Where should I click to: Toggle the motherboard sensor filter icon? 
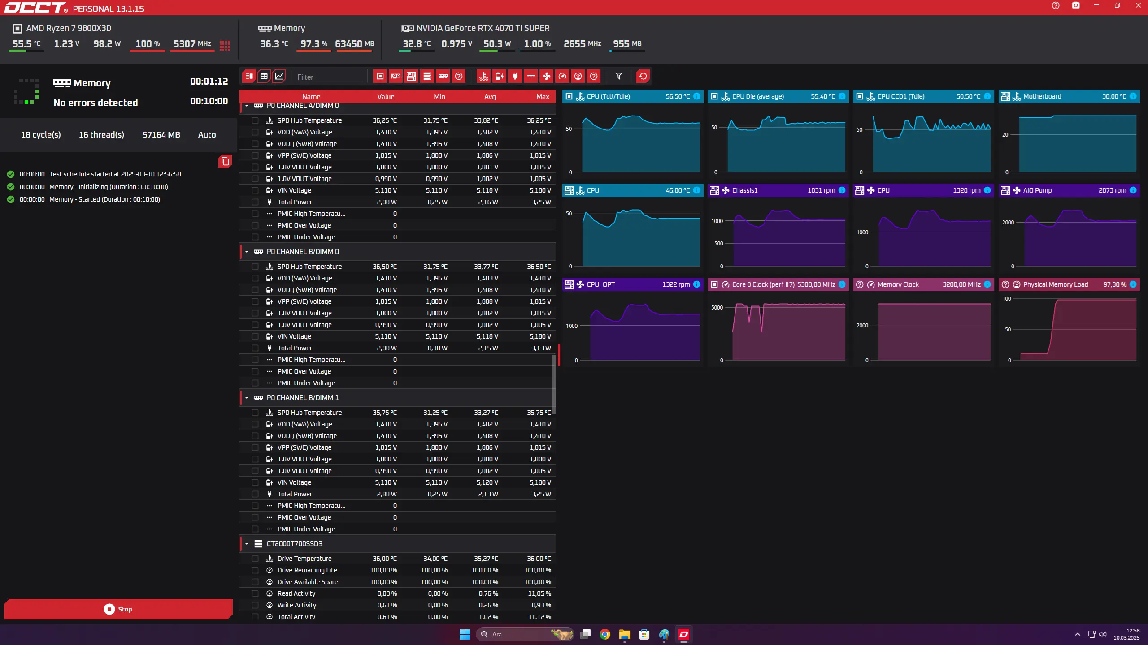(x=412, y=76)
